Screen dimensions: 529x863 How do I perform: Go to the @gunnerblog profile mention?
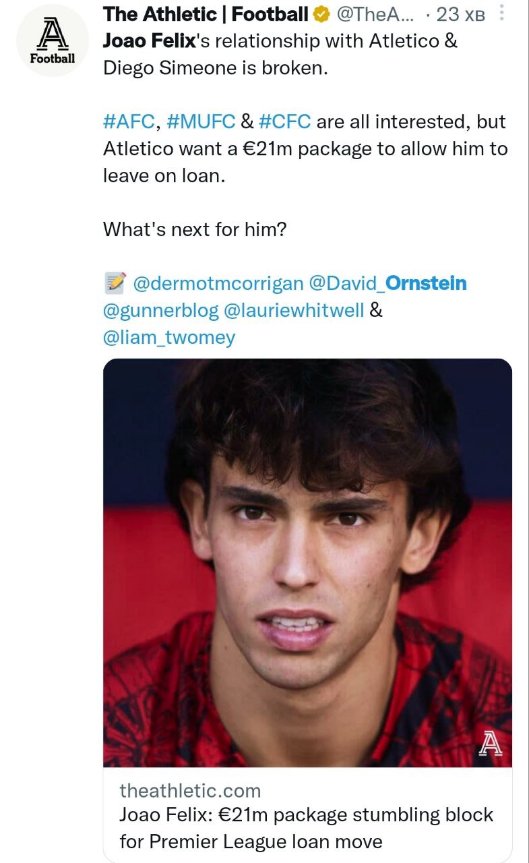tap(160, 310)
